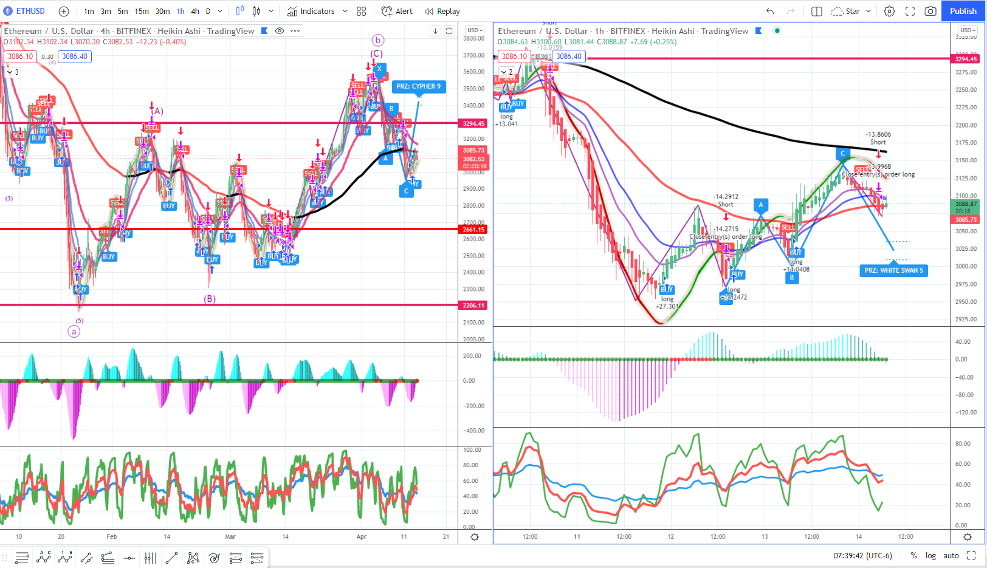The image size is (987, 568).
Task: Open the USD currency dropdown on 4h chart
Action: (x=475, y=30)
